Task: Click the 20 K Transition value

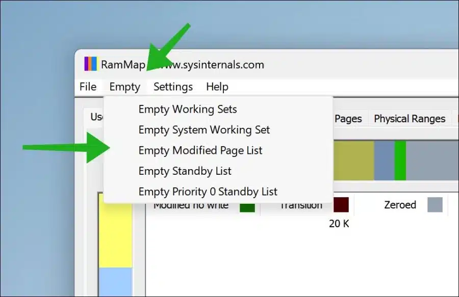Action: [339, 224]
